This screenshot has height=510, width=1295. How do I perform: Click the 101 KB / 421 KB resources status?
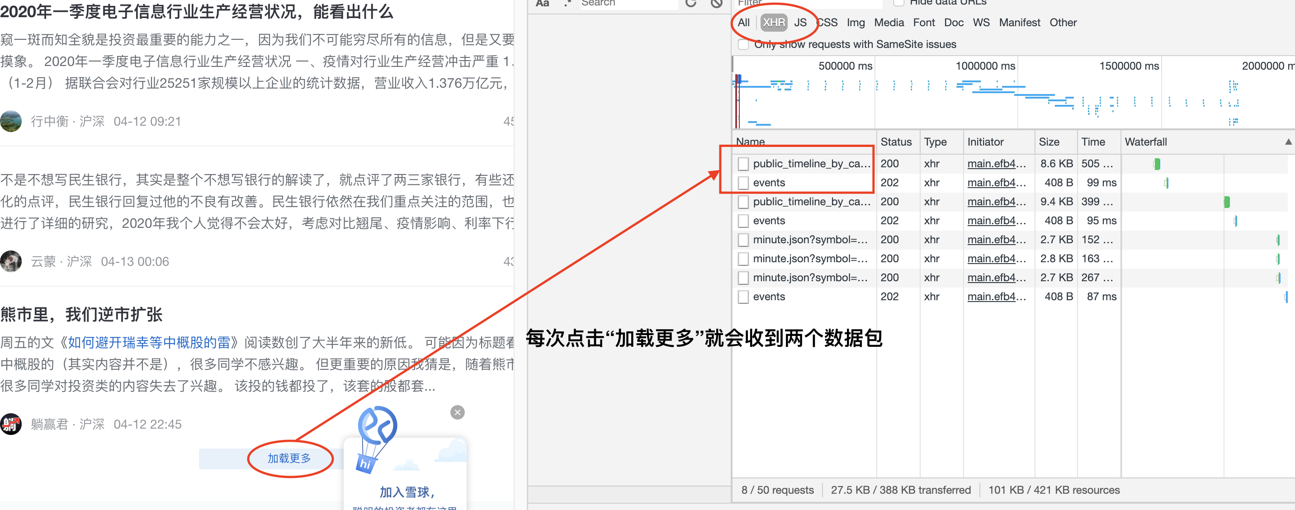click(1054, 490)
